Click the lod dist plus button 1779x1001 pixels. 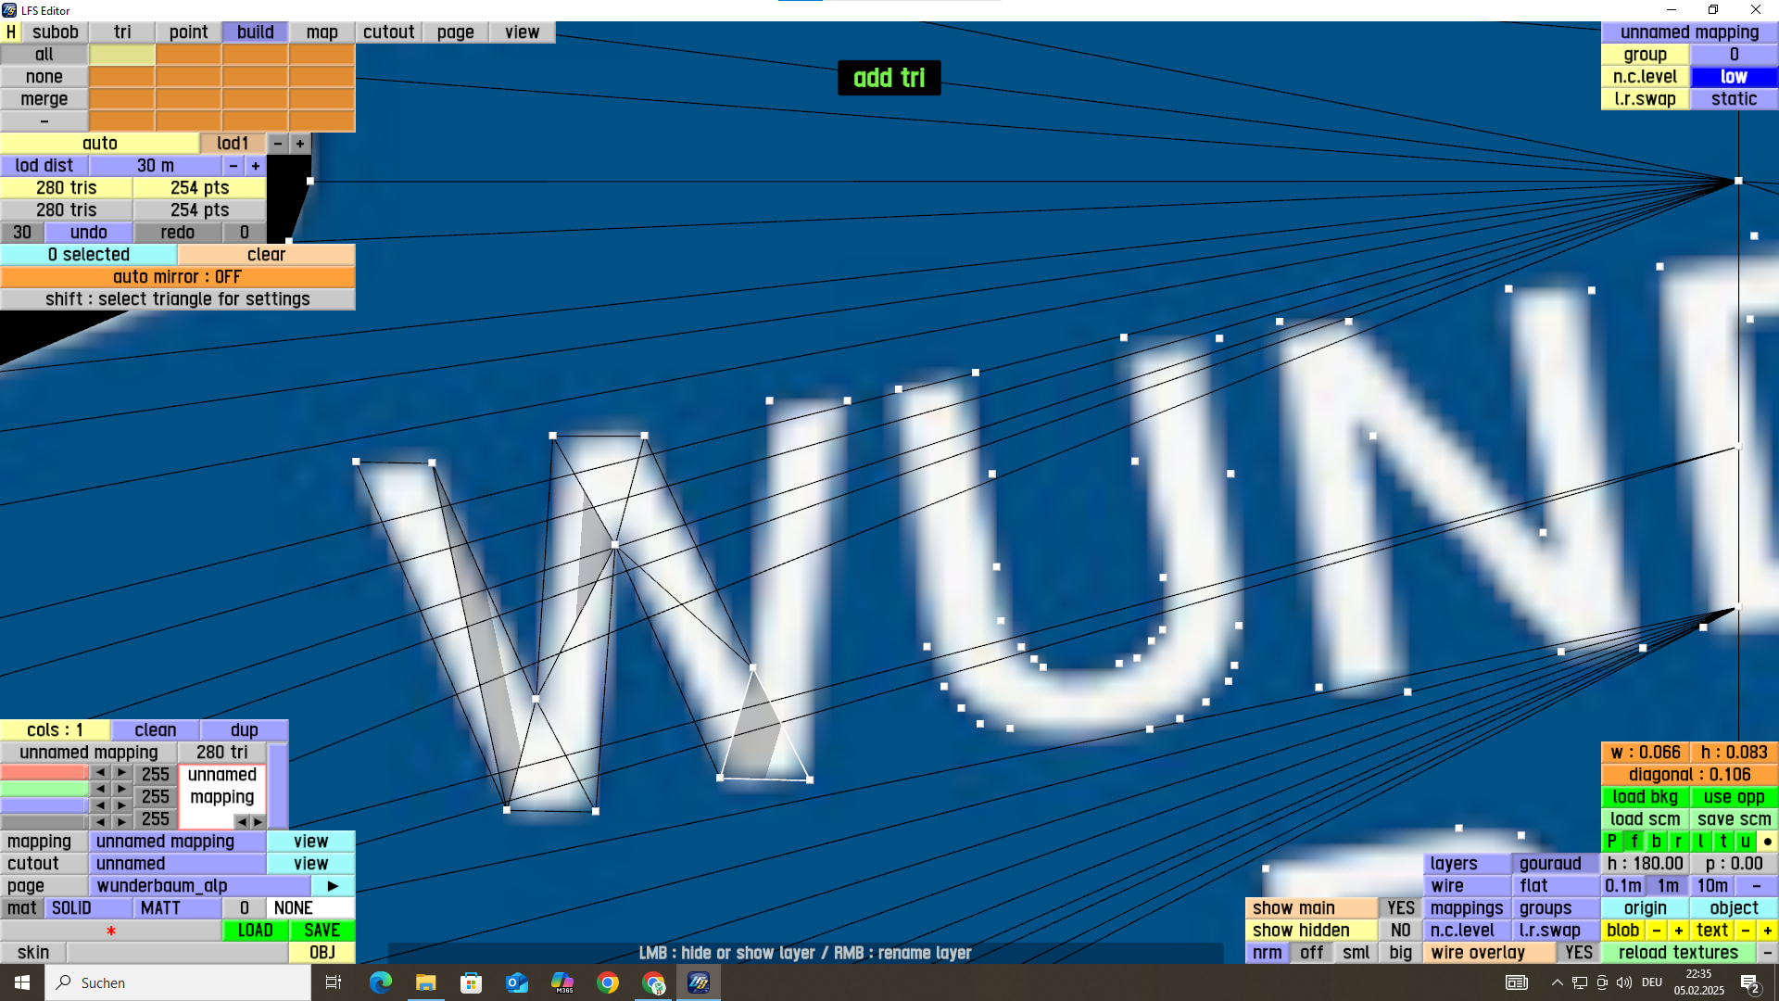255,166
